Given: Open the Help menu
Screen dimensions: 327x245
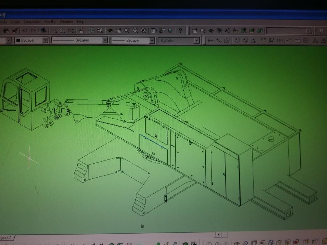Looking at the screenshot, I should pos(80,22).
